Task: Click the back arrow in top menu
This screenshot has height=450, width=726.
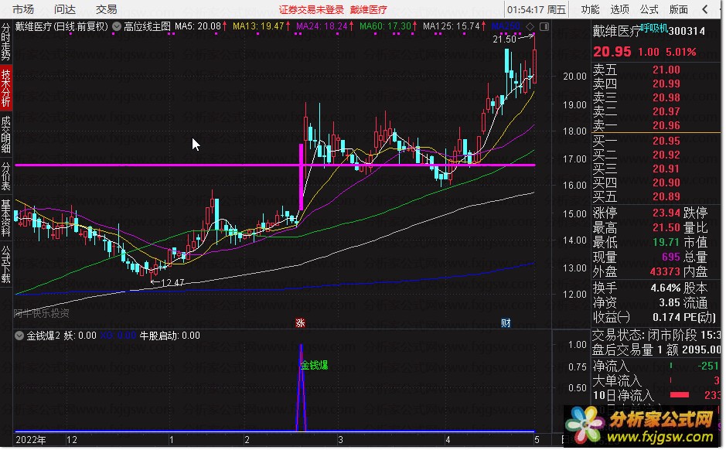Action: pyautogui.click(x=705, y=9)
